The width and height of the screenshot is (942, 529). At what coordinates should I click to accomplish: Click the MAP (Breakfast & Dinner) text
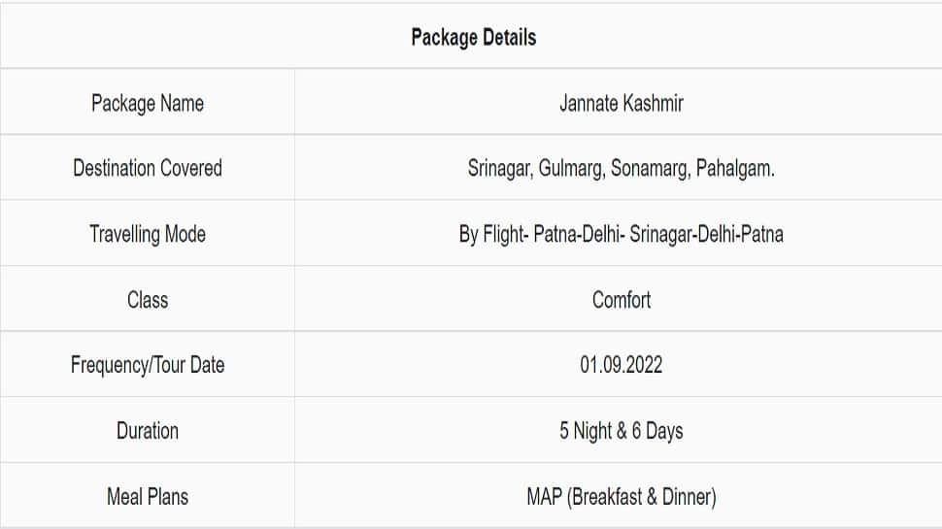622,497
